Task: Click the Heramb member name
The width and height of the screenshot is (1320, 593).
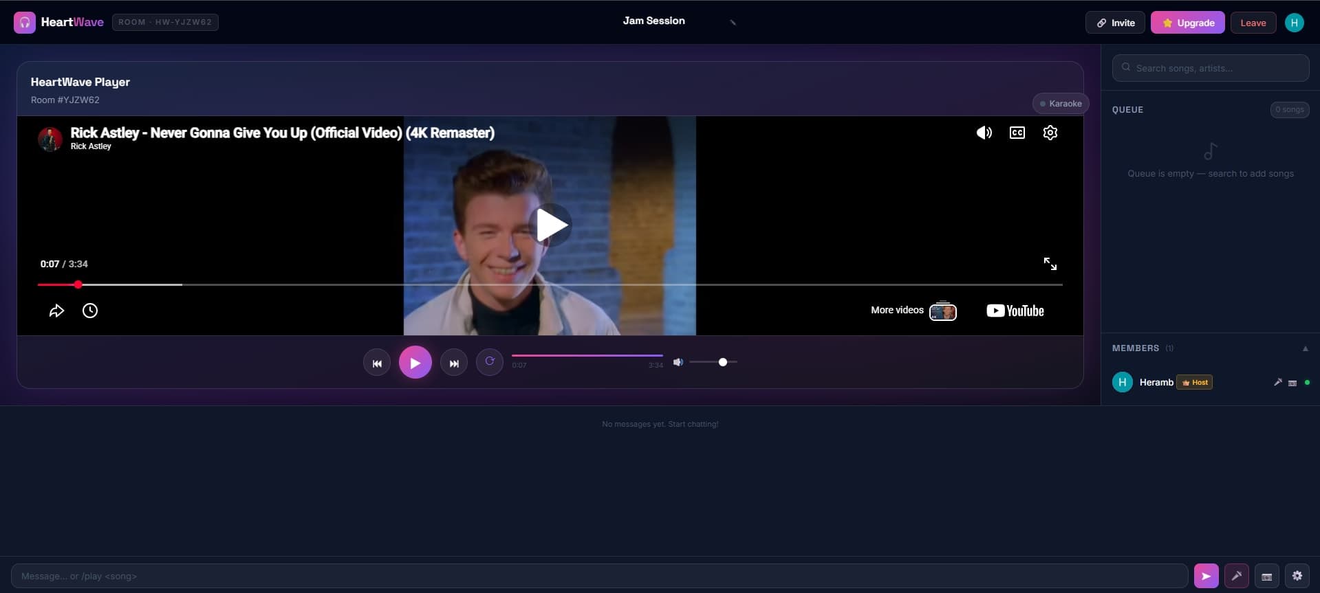Action: 1156,382
